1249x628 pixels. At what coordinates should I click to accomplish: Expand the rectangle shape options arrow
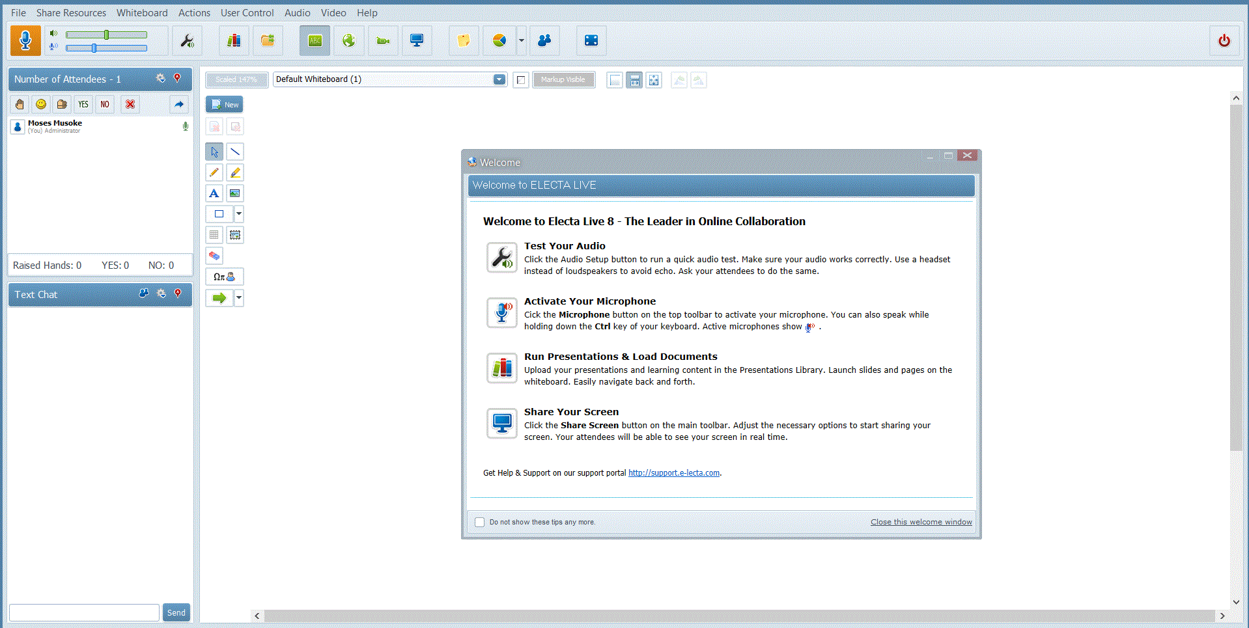click(239, 214)
